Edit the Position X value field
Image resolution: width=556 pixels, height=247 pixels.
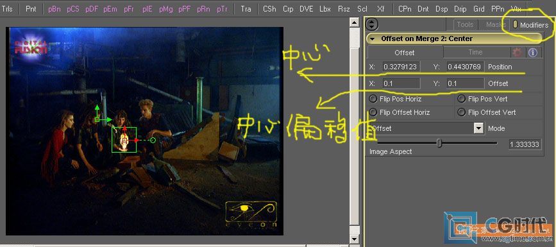point(401,67)
